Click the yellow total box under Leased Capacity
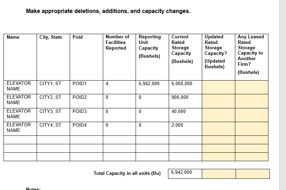The height and width of the screenshot is (190, 286). pos(252,173)
